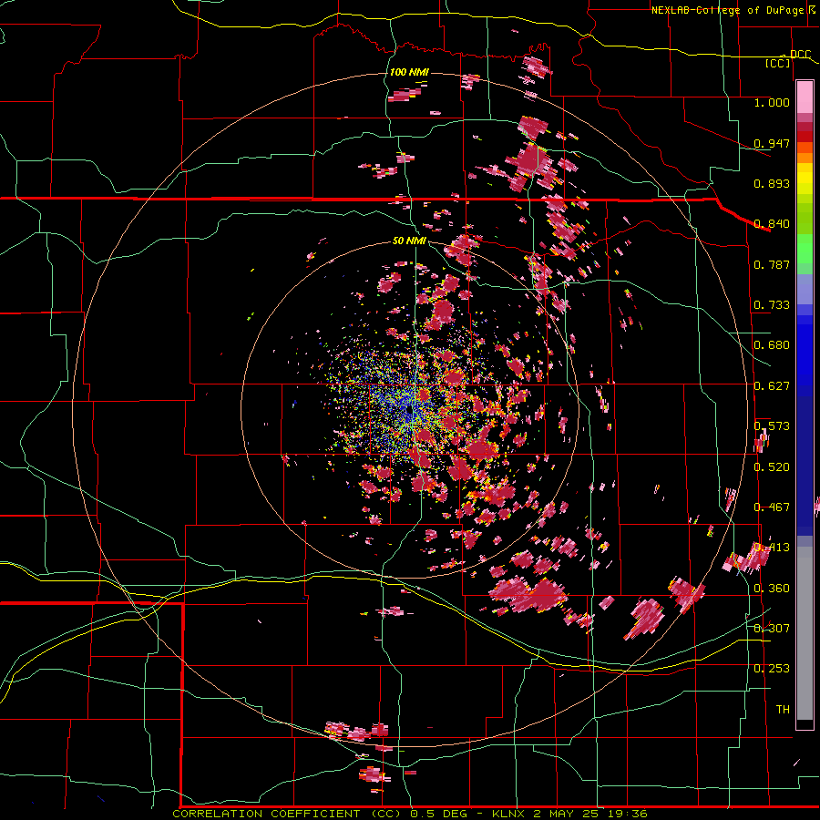Screen dimensions: 820x820
Task: Click the DCC label above the legend
Action: (x=800, y=55)
